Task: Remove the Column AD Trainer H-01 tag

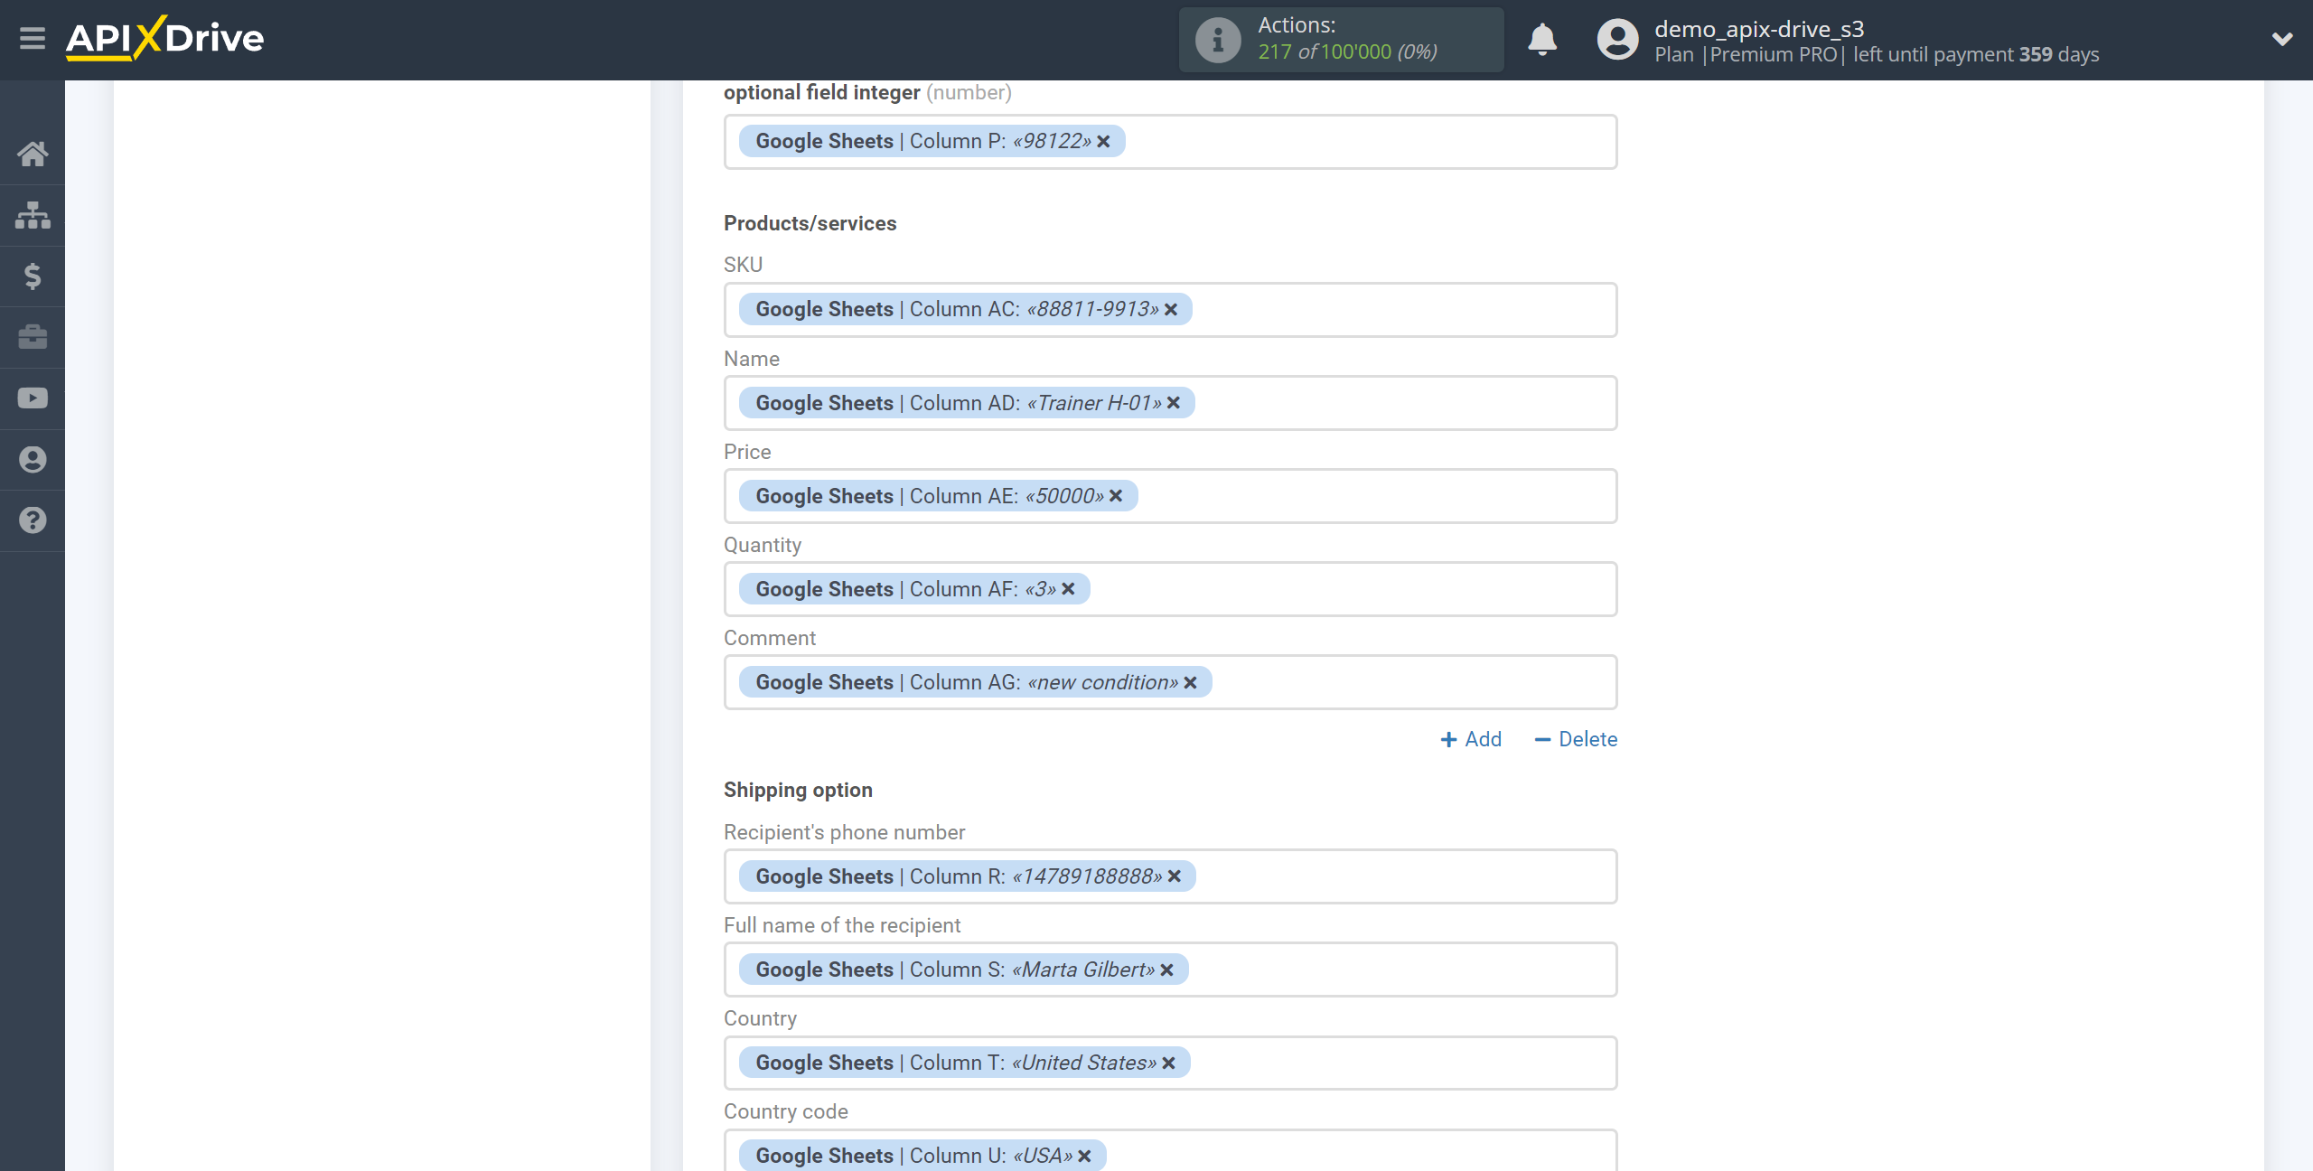Action: pos(1174,403)
